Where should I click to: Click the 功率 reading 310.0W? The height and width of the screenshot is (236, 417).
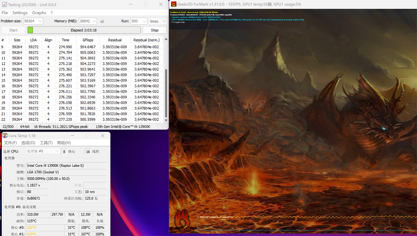click(38, 214)
